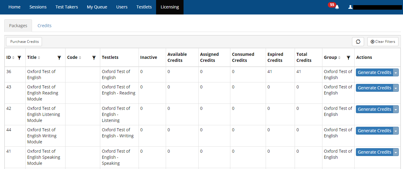Switch to the Credits tab

pos(44,26)
